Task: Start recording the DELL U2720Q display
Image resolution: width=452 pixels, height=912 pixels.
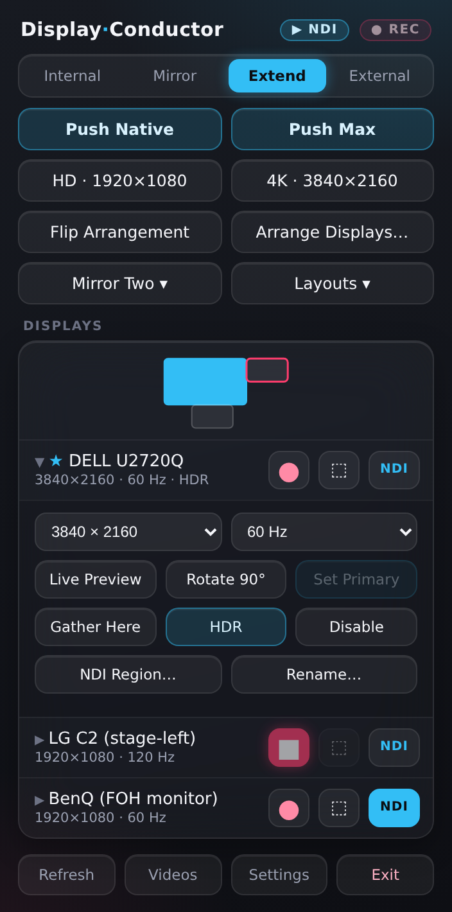Action: 289,470
